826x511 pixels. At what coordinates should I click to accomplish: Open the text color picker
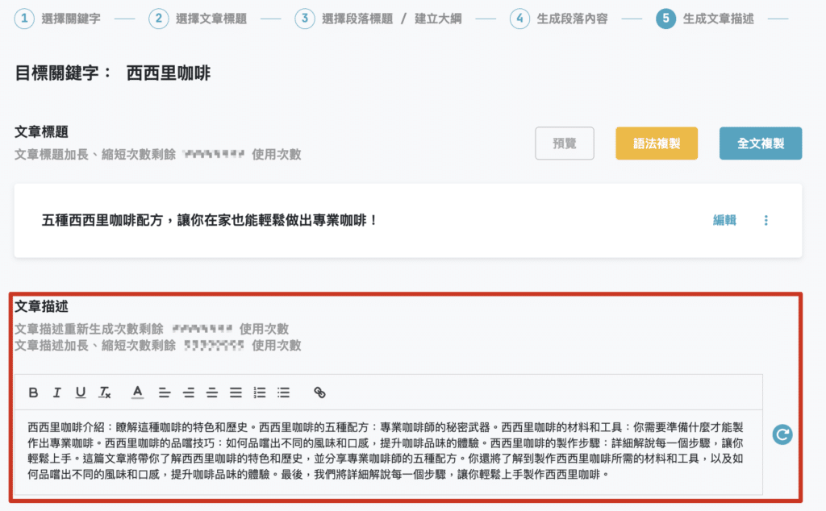(x=138, y=393)
